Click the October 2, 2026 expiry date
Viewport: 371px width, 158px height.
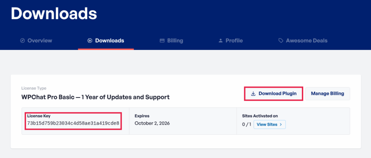[x=152, y=123]
